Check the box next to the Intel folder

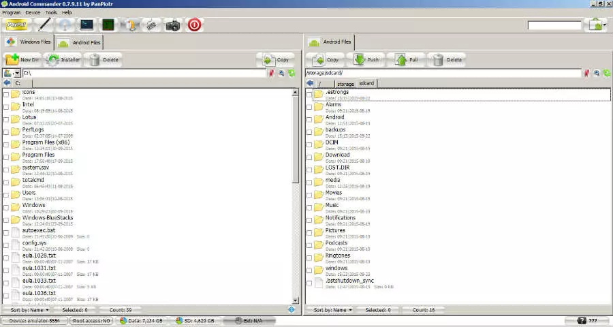point(7,108)
